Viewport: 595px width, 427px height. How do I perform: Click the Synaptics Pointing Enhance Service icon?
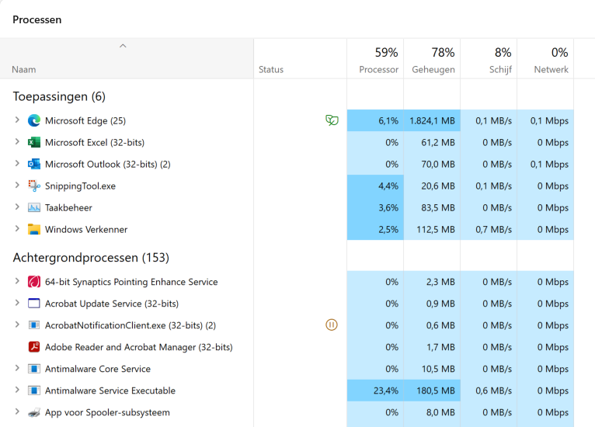point(34,282)
